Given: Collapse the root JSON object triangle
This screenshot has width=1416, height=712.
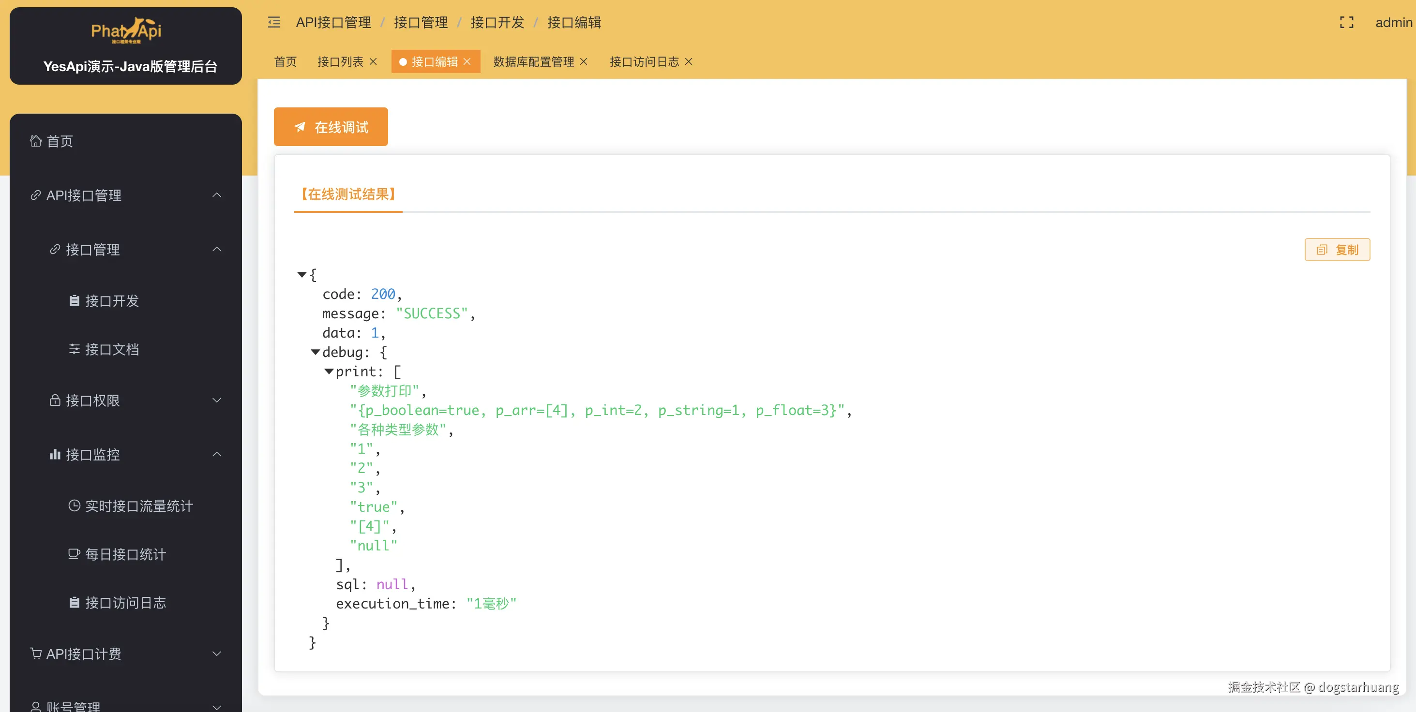Looking at the screenshot, I should coord(302,274).
